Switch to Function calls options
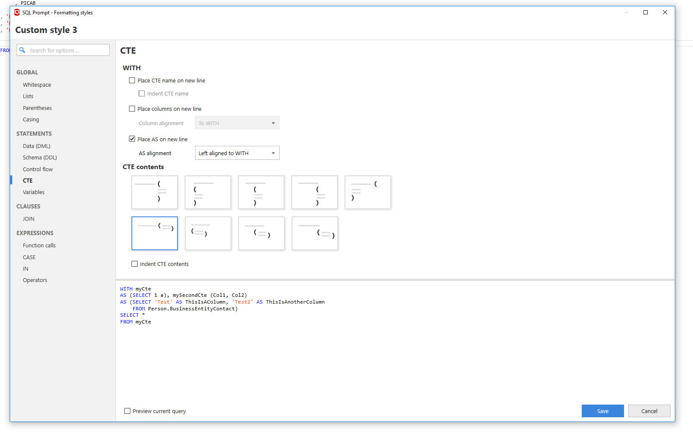693x438 pixels. click(39, 246)
